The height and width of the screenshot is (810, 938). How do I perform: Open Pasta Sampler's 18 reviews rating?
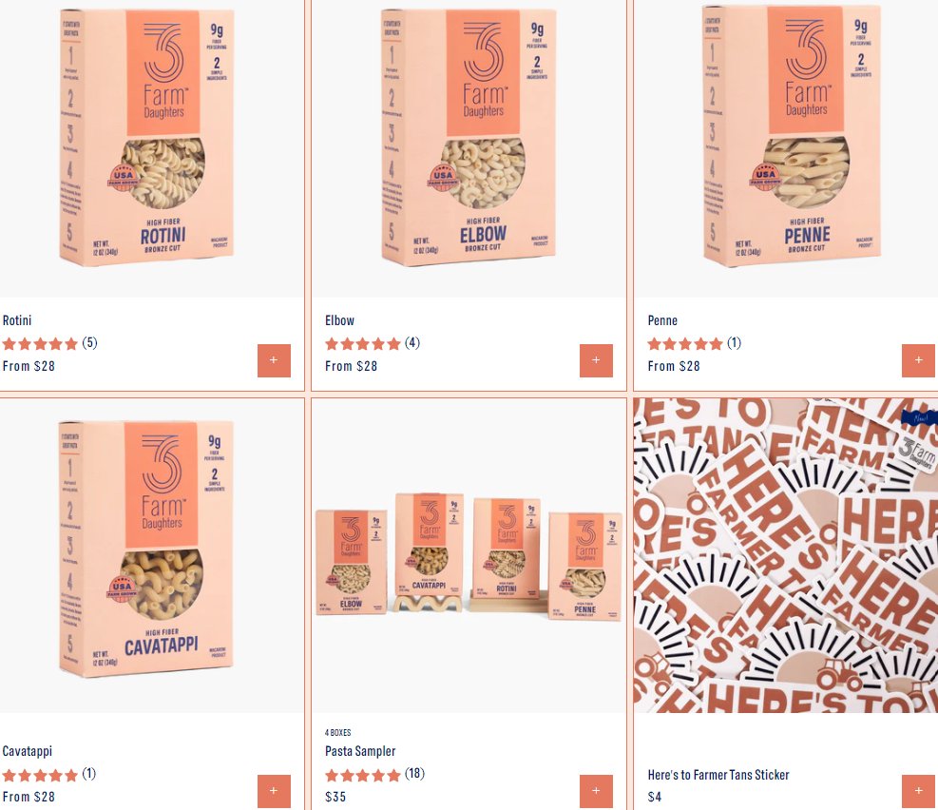click(x=374, y=774)
